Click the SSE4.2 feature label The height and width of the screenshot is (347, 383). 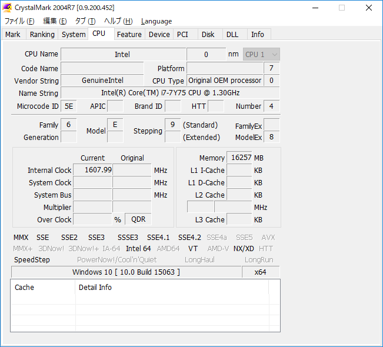tap(189, 238)
